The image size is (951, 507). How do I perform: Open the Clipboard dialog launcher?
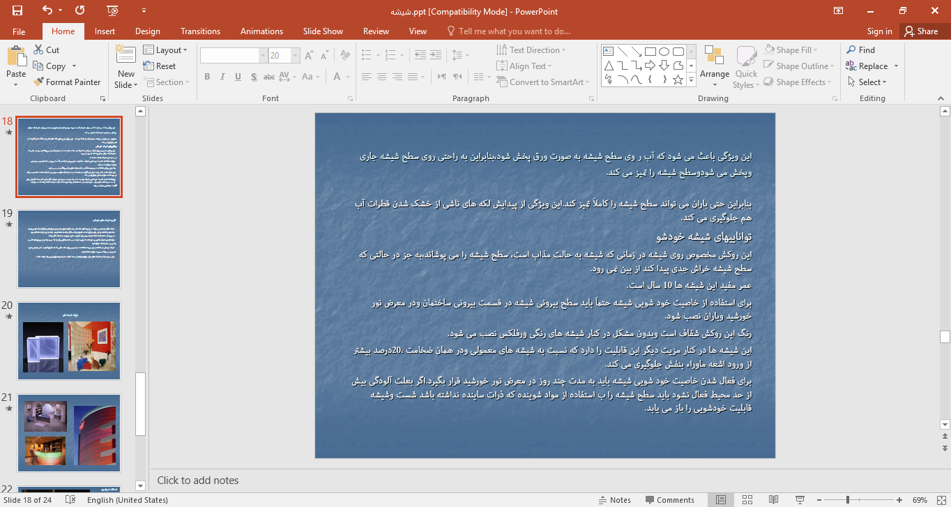(x=103, y=99)
